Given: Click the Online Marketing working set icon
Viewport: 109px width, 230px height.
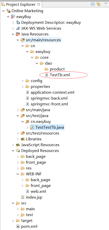Looking at the screenshot, I should point(9,11).
